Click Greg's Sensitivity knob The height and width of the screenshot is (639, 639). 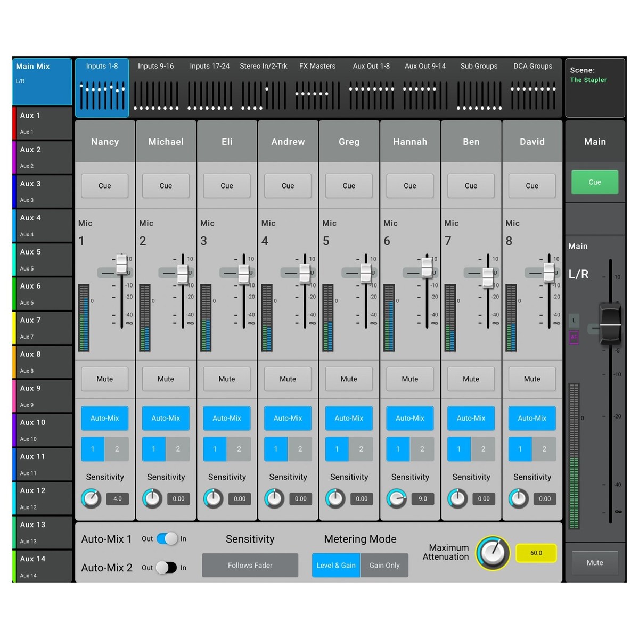coord(335,499)
